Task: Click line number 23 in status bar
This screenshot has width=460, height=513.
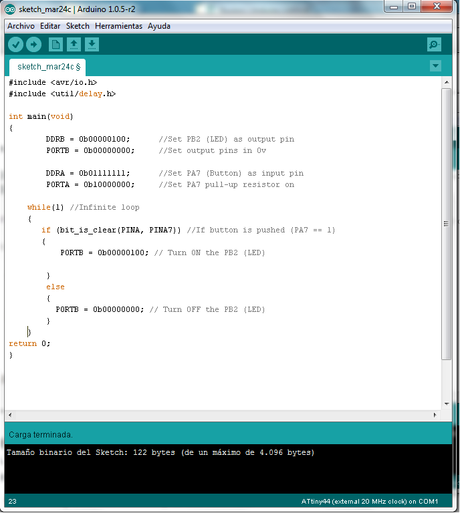Action: tap(13, 501)
